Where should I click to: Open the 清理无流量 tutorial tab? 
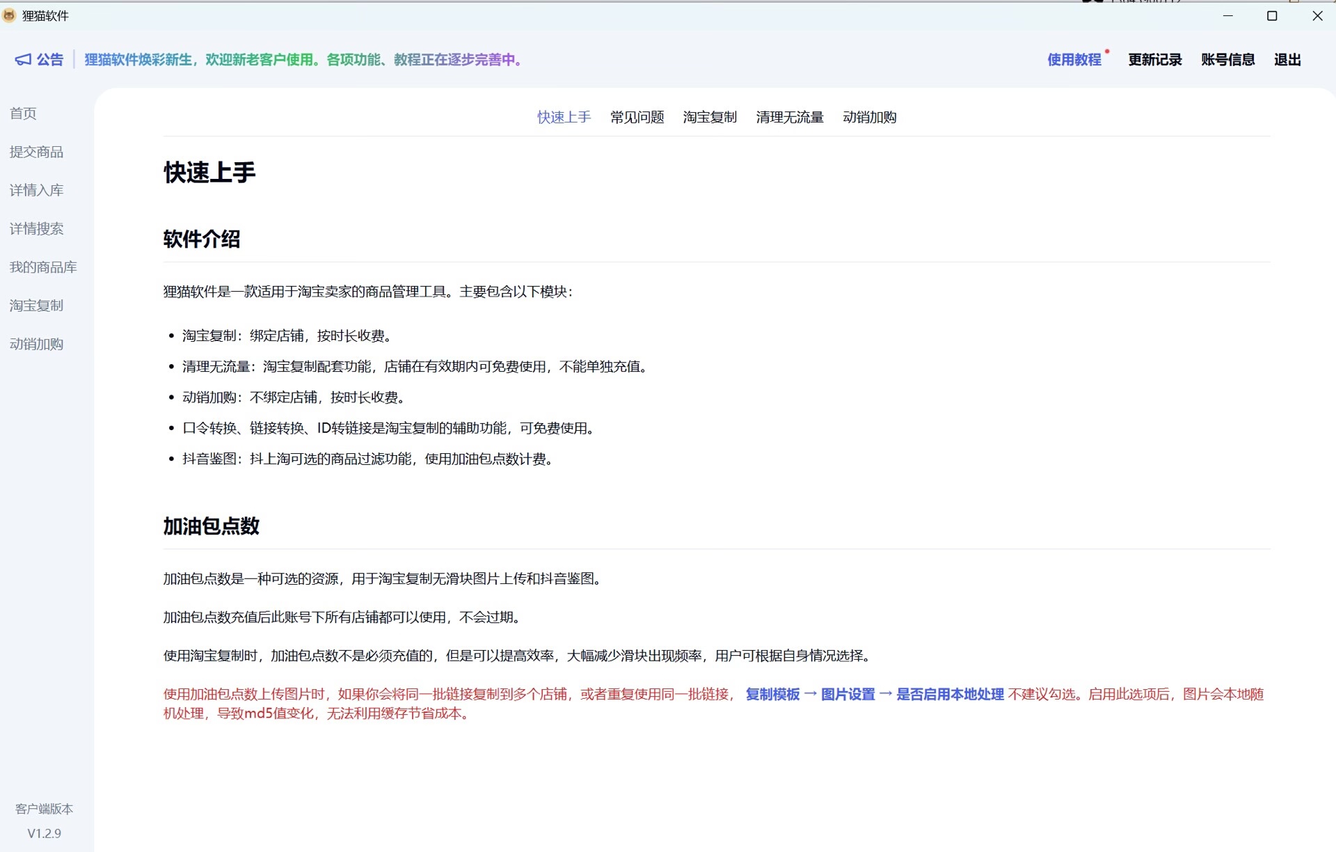[789, 117]
